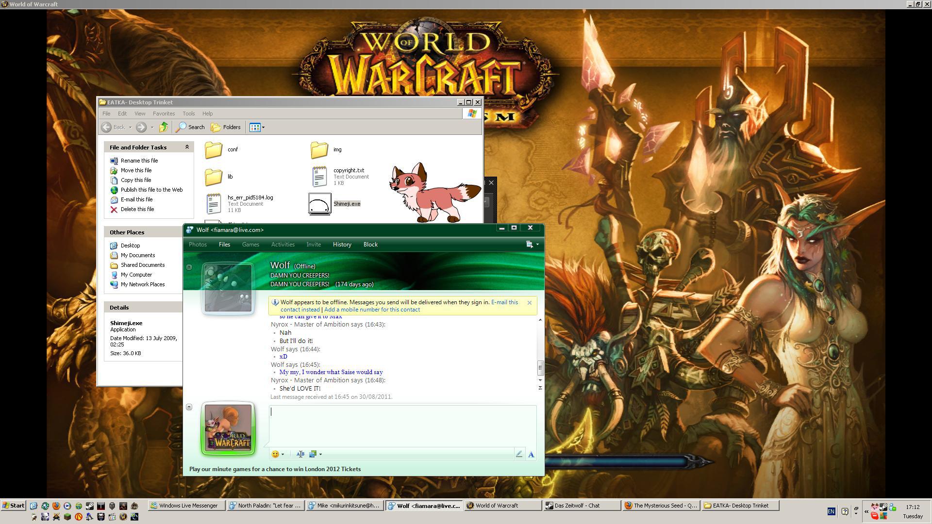932x524 pixels.
Task: Open background scene dropdown arrow
Action: pyautogui.click(x=320, y=455)
